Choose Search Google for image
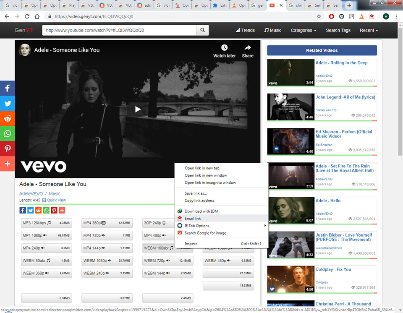Viewport: 403px width, 313px height. click(221, 233)
